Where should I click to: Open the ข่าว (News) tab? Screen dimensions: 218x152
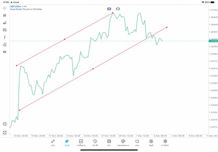(109, 143)
